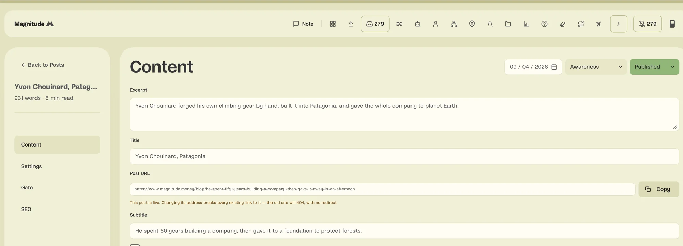This screenshot has width=683, height=246.
Task: Click the Magnitude logo
Action: 34,24
